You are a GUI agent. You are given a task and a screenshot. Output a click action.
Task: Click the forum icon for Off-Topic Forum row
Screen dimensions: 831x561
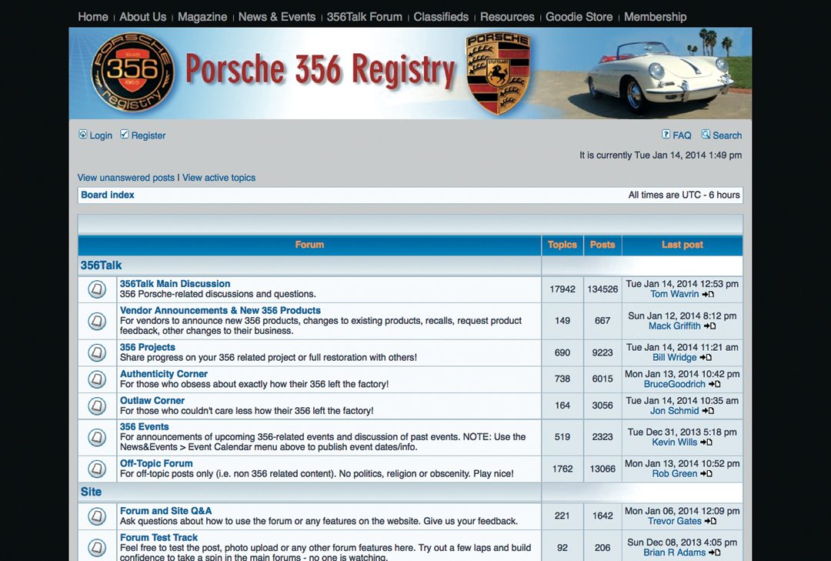[96, 469]
